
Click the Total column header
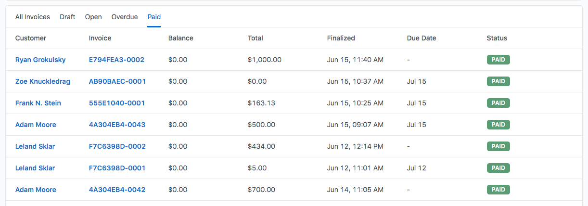click(256, 38)
